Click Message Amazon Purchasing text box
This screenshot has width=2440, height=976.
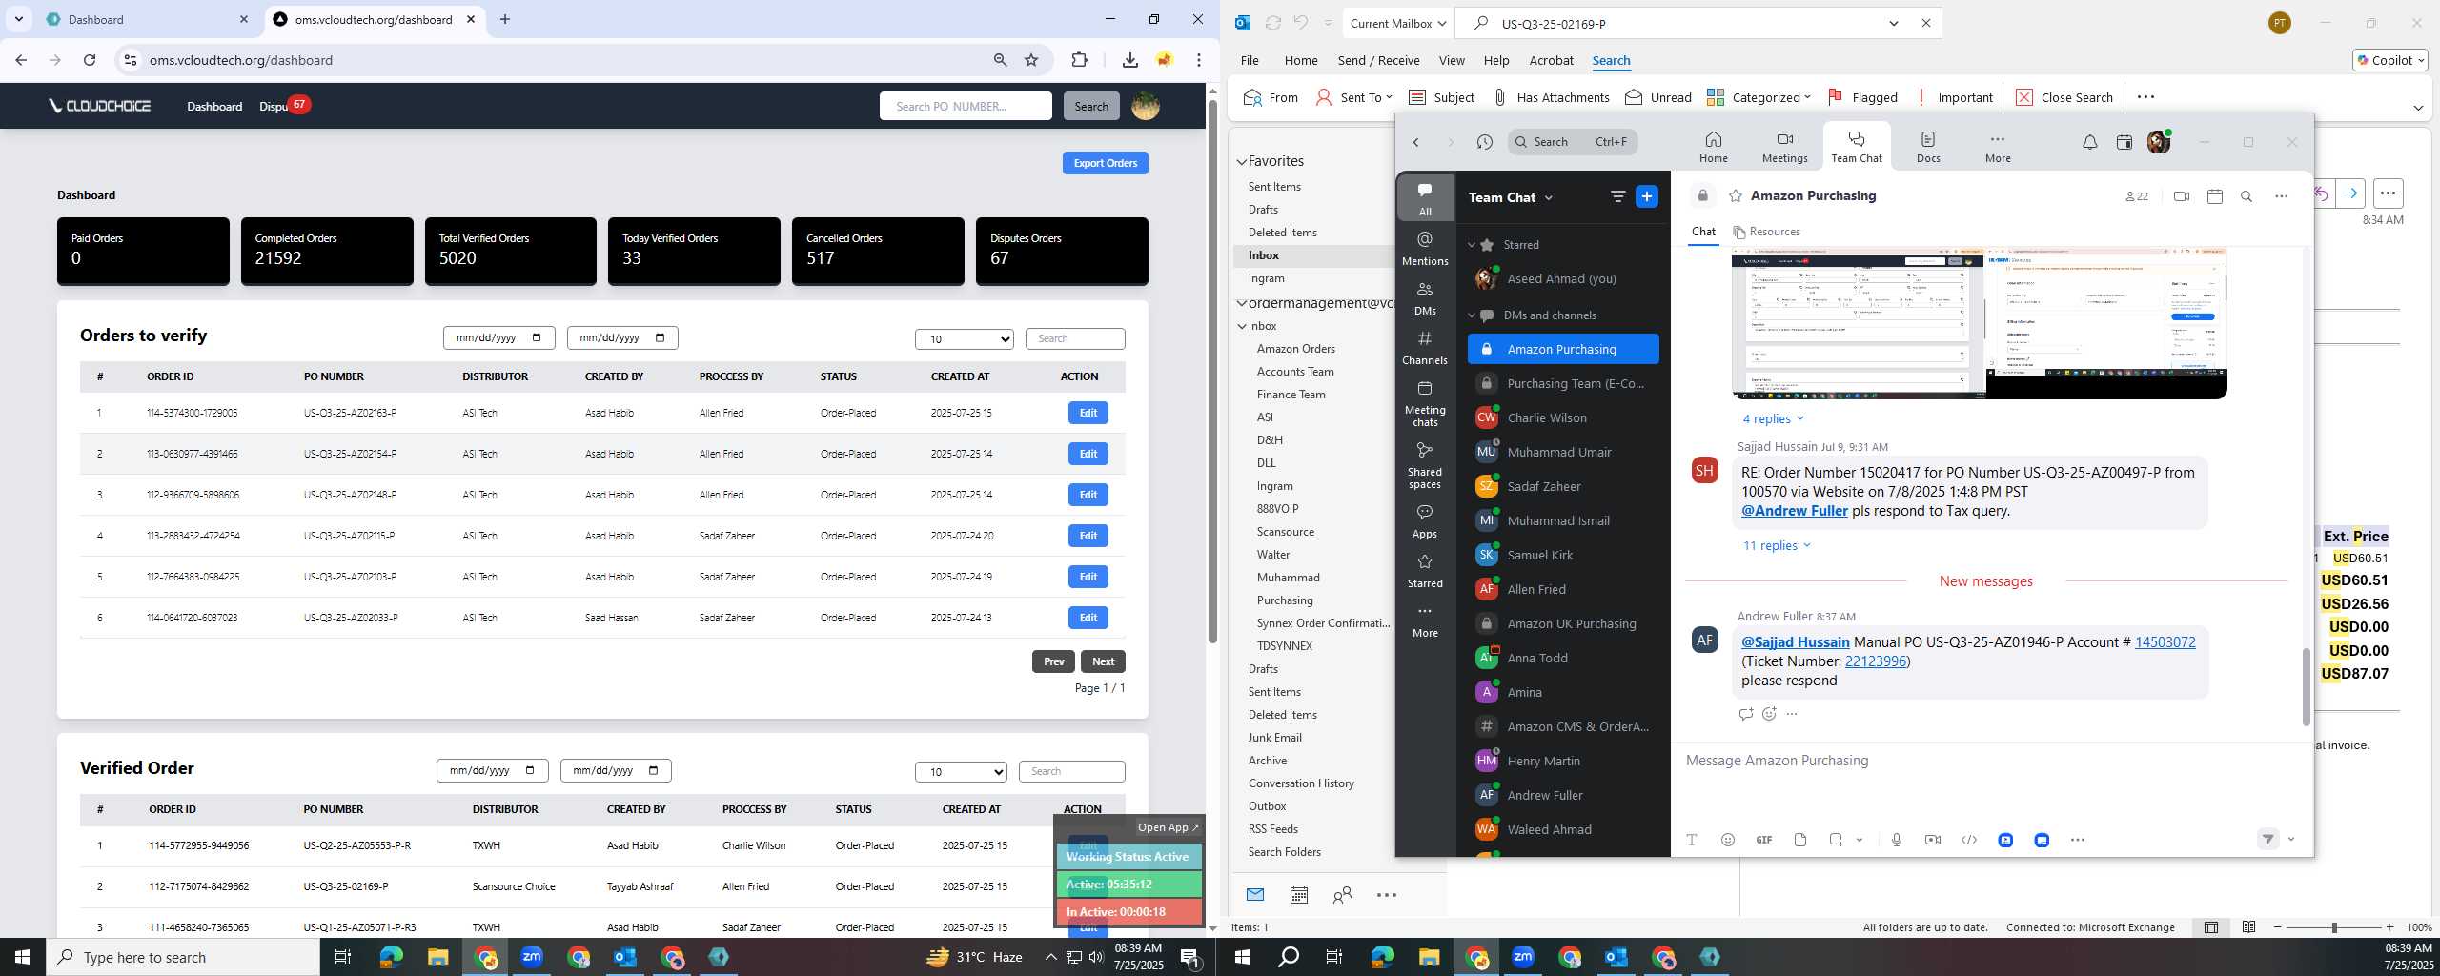(x=1990, y=761)
